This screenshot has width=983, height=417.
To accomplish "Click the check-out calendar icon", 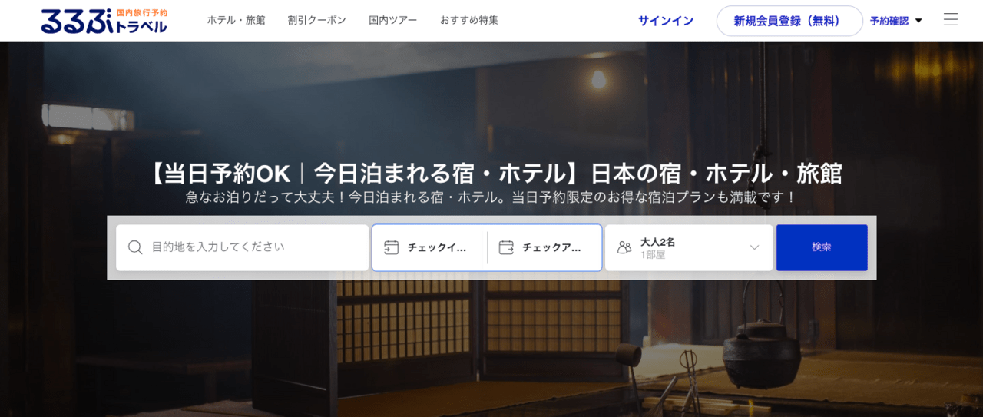I will coord(506,247).
